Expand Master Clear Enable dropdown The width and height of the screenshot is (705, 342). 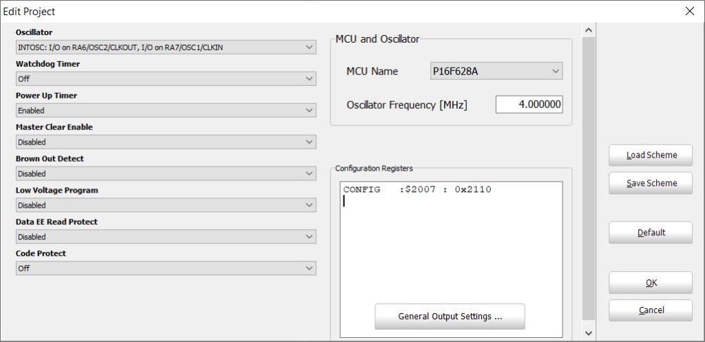pos(165,142)
